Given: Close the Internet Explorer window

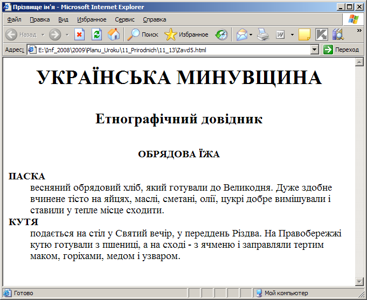Looking at the screenshot, I should pyautogui.click(x=359, y=7).
